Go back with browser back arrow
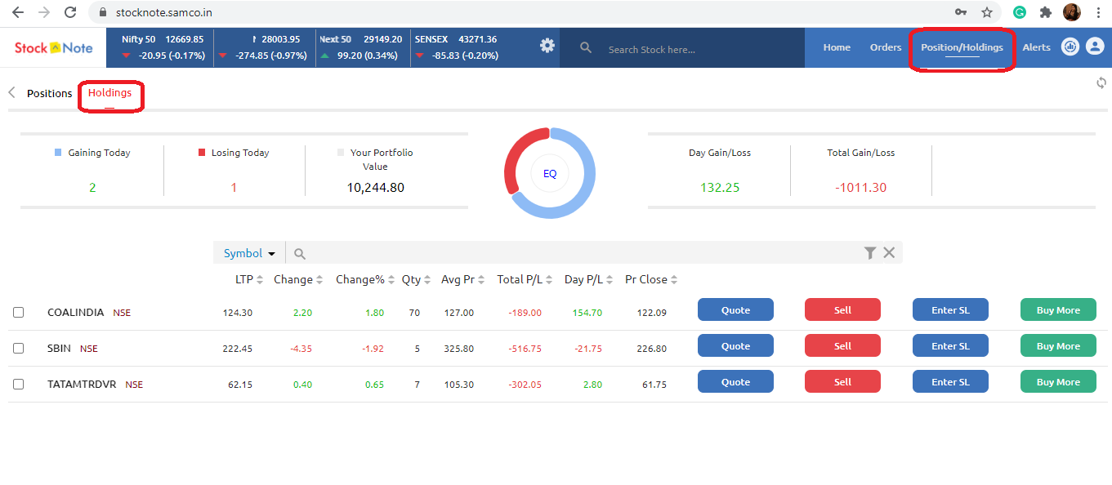 [x=17, y=12]
